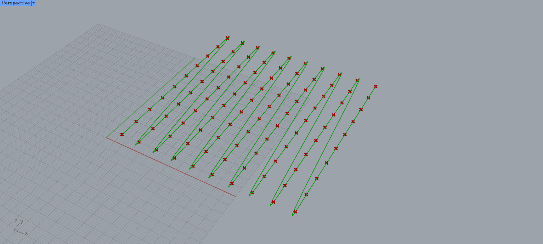Image resolution: width=543 pixels, height=244 pixels.
Task: Select the rightmost red point marker
Action: pyautogui.click(x=376, y=86)
